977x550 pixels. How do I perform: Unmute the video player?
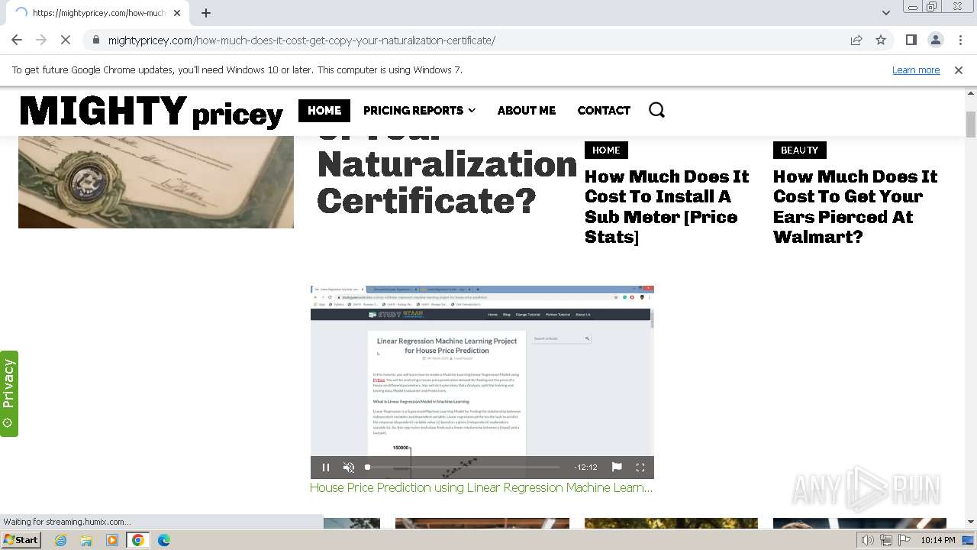pyautogui.click(x=349, y=467)
